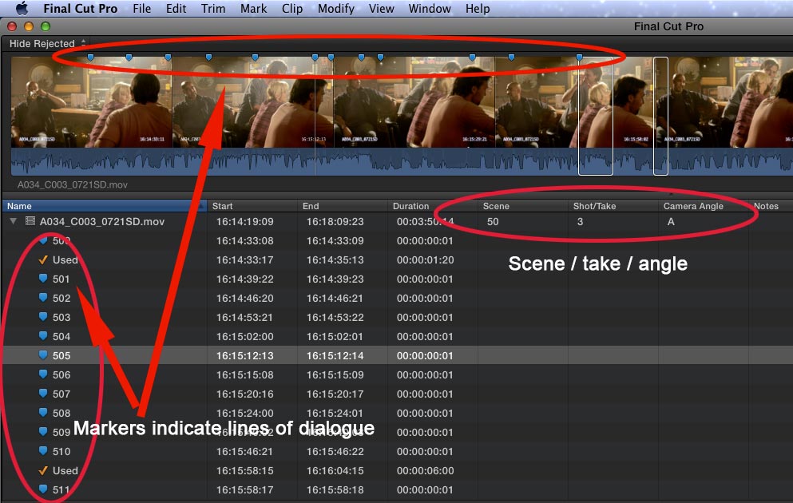Image resolution: width=793 pixels, height=503 pixels.
Task: Click the Camera Angle column header
Action: click(x=703, y=206)
